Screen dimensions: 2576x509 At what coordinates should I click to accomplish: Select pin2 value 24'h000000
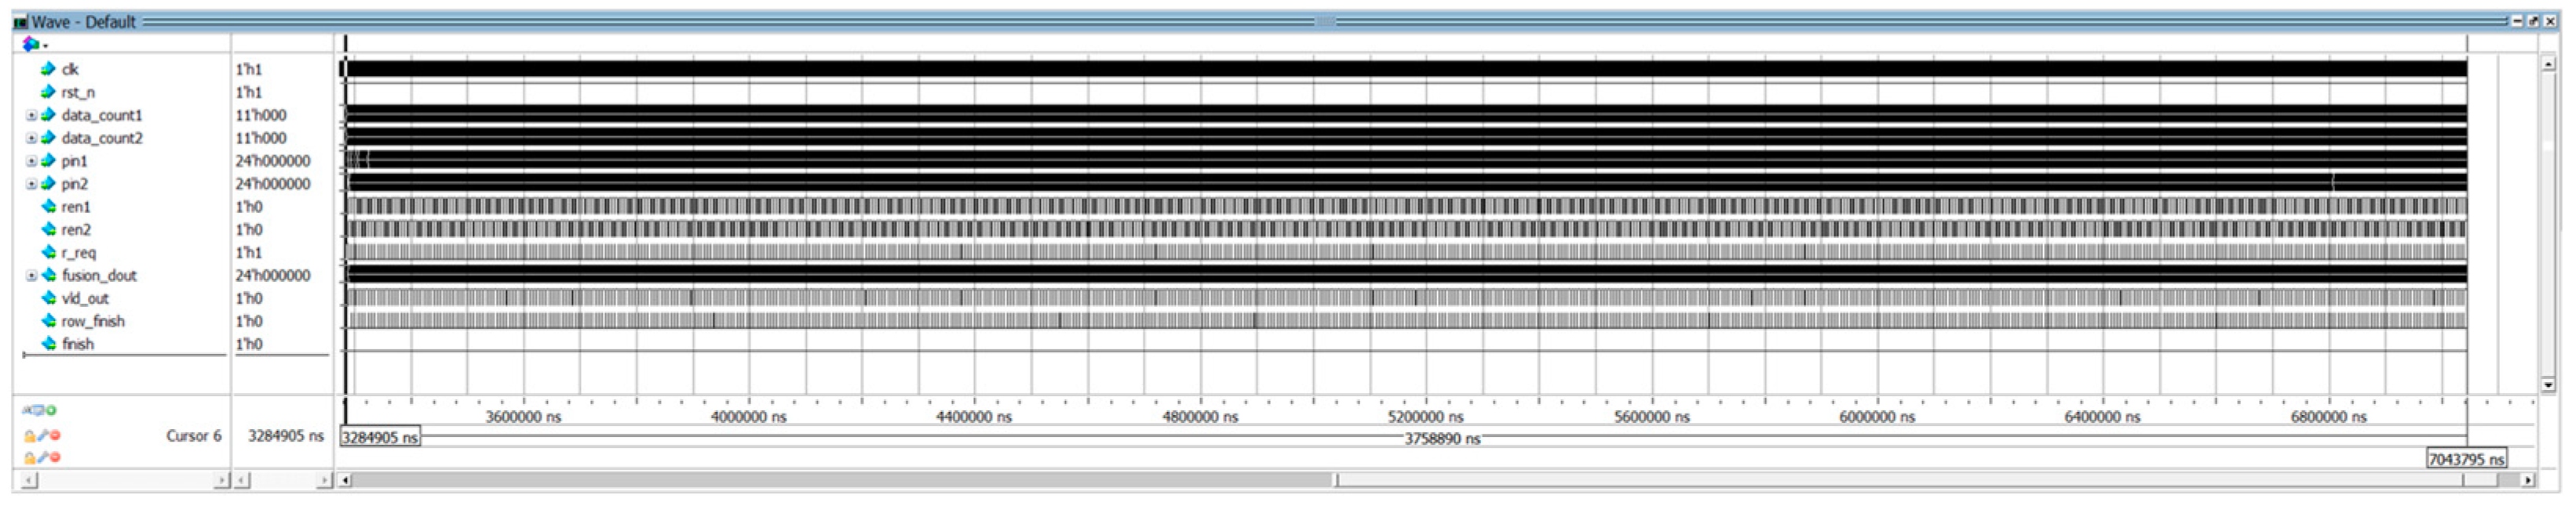pyautogui.click(x=273, y=184)
